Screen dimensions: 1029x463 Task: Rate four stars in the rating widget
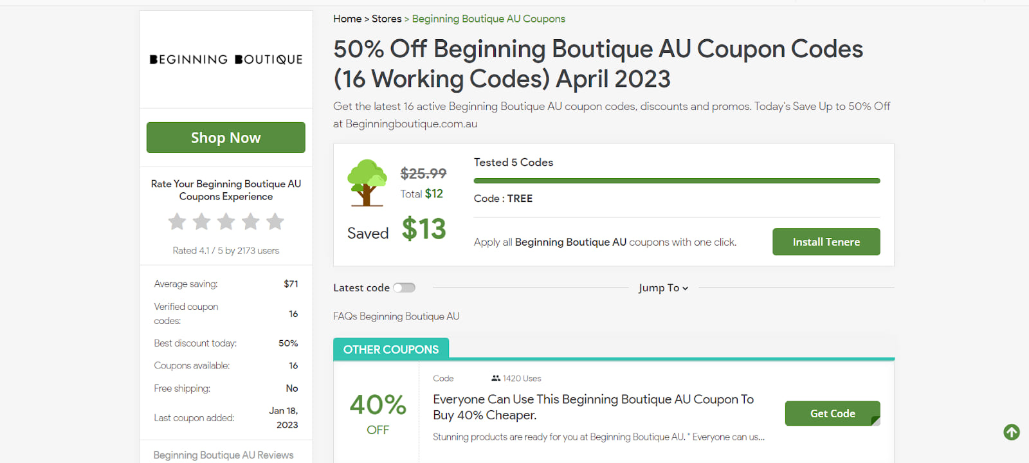click(x=250, y=222)
